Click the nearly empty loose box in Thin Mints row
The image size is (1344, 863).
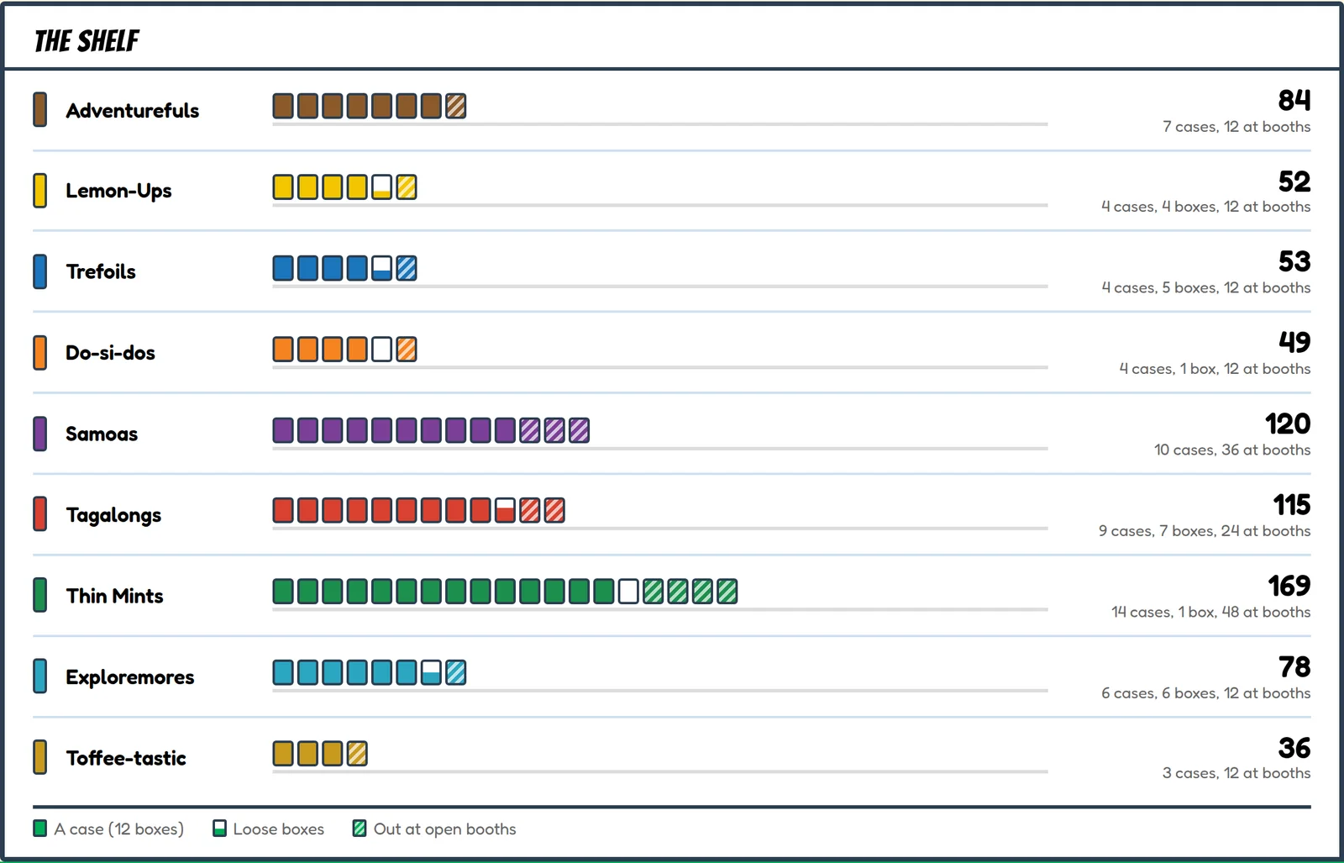[628, 592]
